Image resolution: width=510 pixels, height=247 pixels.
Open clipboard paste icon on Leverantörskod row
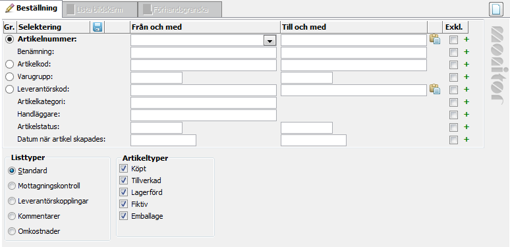click(x=434, y=90)
